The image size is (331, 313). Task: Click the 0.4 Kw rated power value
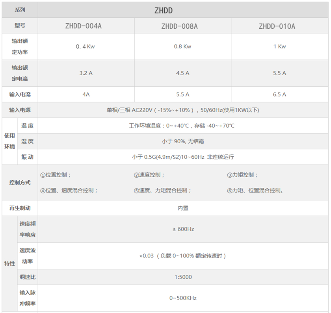[x=86, y=46]
